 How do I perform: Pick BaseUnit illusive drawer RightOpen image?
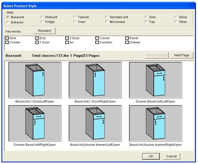coord(155,123)
